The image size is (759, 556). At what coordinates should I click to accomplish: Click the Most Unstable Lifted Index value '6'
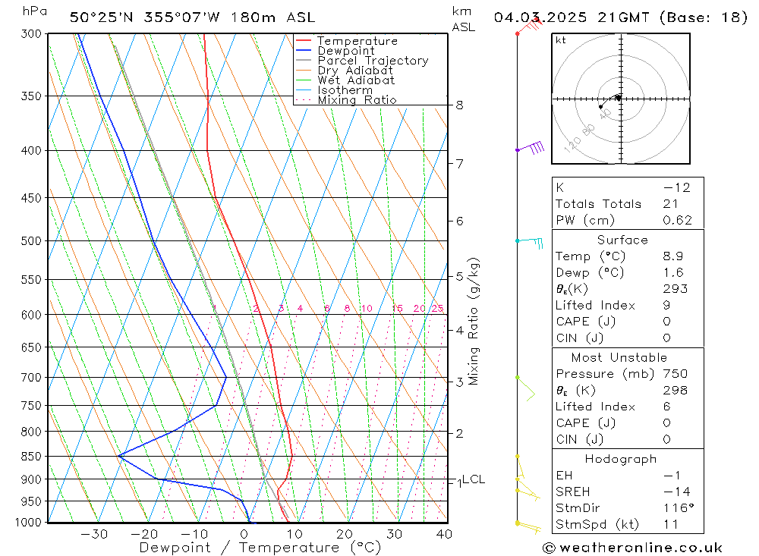pos(666,407)
